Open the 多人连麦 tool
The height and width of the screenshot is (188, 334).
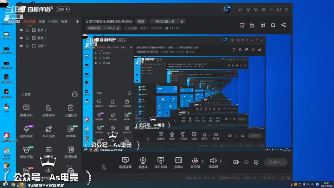(x=48, y=131)
